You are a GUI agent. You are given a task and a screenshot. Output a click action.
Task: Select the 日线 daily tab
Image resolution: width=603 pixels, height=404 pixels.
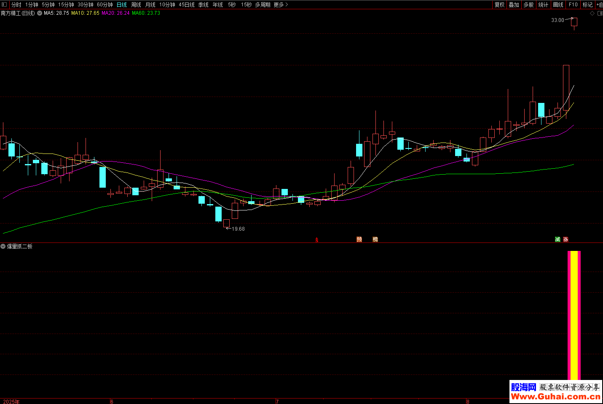point(122,5)
